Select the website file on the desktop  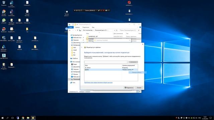[19, 47]
